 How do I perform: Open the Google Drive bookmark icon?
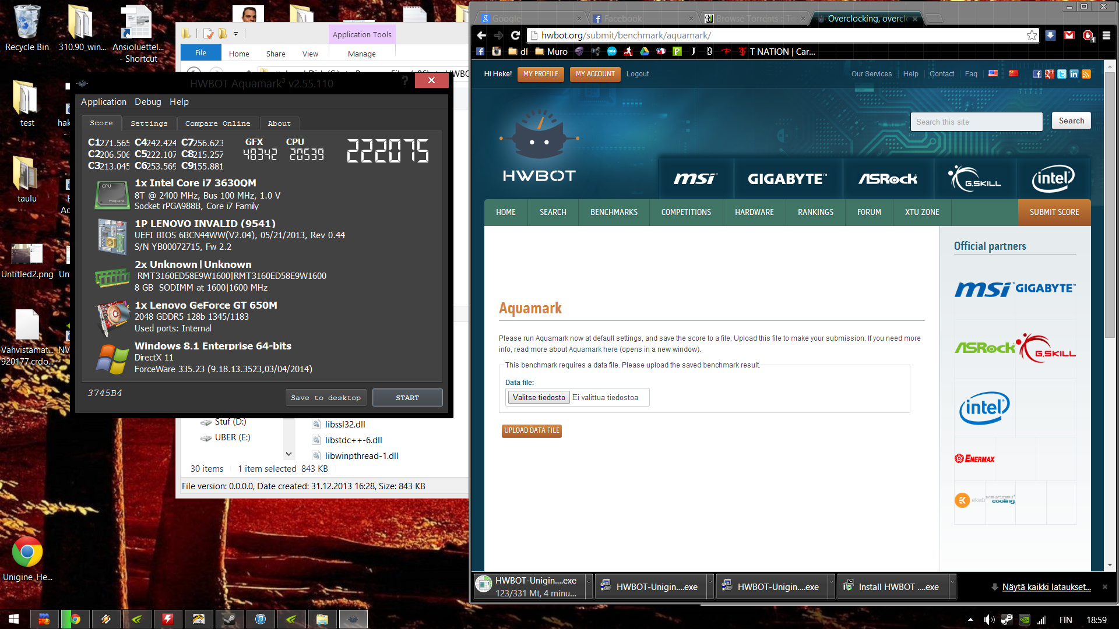click(x=645, y=52)
